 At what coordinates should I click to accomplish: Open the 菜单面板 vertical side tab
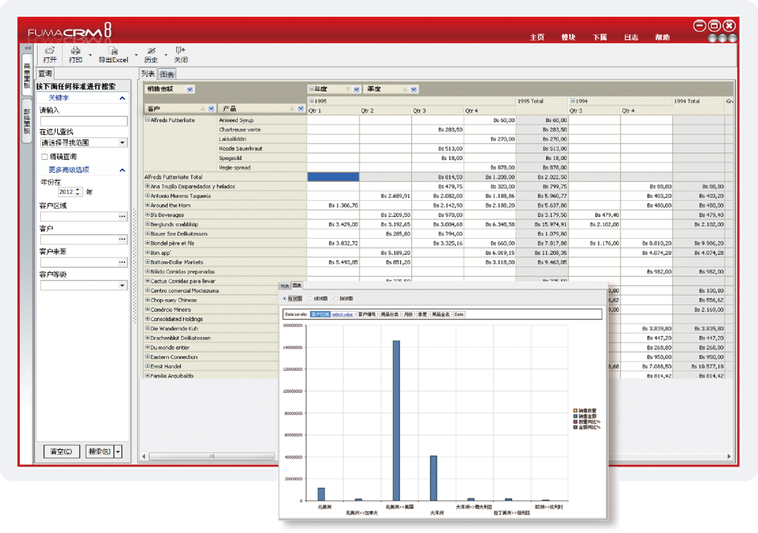click(x=27, y=75)
